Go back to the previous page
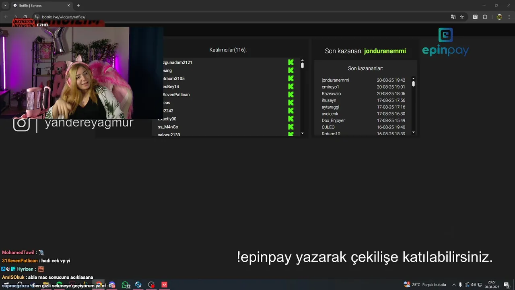The height and width of the screenshot is (290, 515). click(x=6, y=17)
